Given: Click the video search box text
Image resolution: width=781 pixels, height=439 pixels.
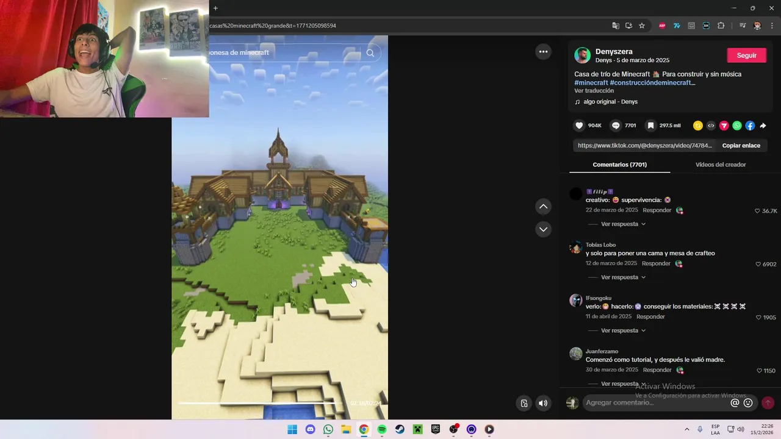Looking at the screenshot, I should click(x=239, y=52).
